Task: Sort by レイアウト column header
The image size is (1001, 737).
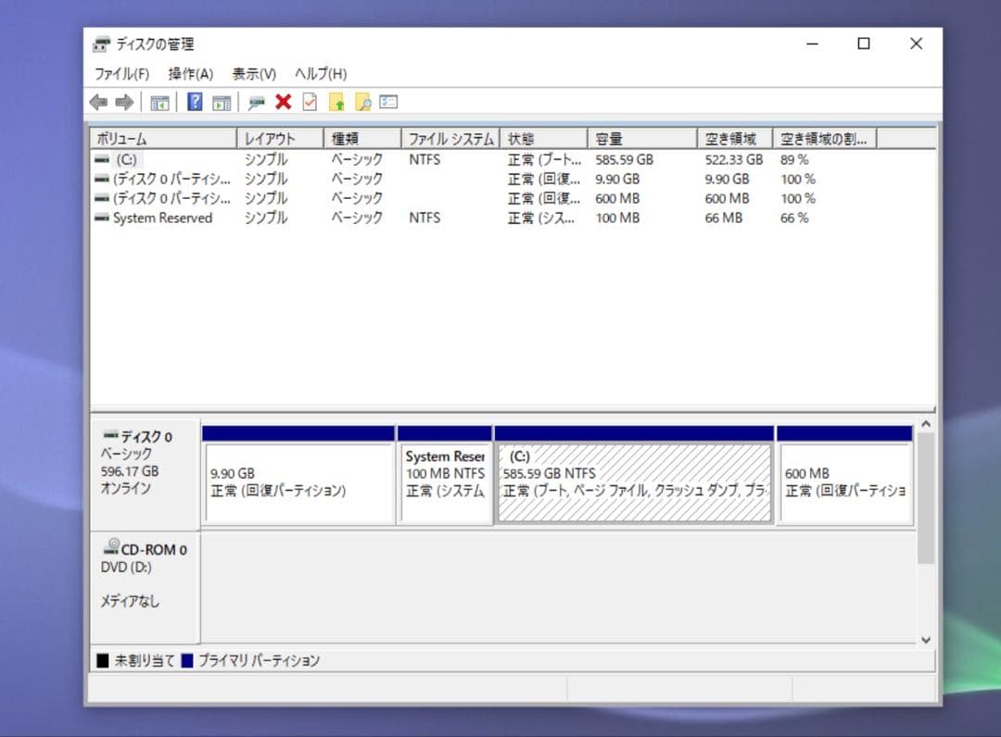Action: pyautogui.click(x=281, y=138)
